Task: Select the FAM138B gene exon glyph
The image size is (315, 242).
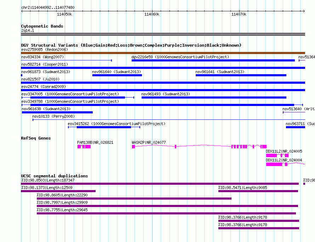Action: coord(84,147)
